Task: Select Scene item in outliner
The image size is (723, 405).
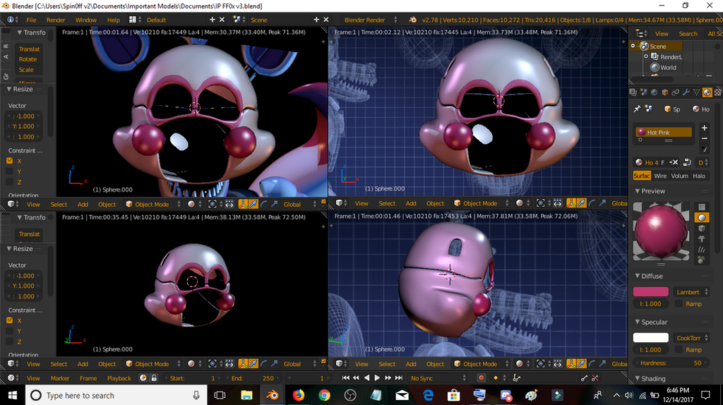Action: click(x=657, y=46)
